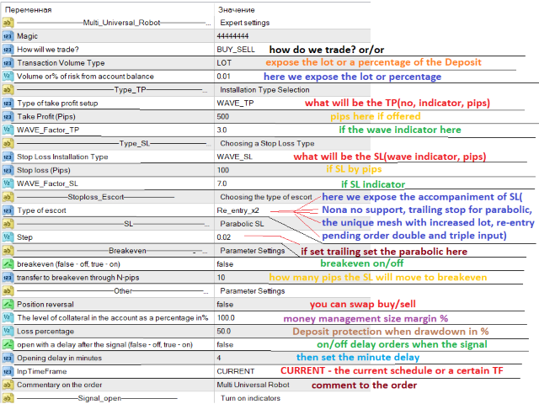Image resolution: width=539 pixels, height=404 pixels.
Task: Select the 'Installation Type Selection' cell
Action: coord(264,90)
